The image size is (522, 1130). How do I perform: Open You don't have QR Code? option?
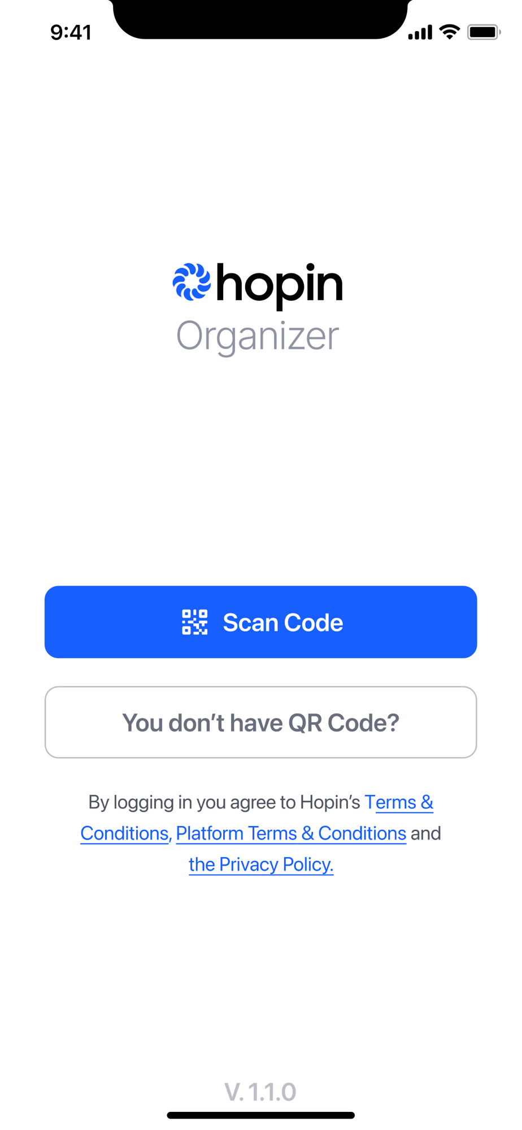[261, 722]
